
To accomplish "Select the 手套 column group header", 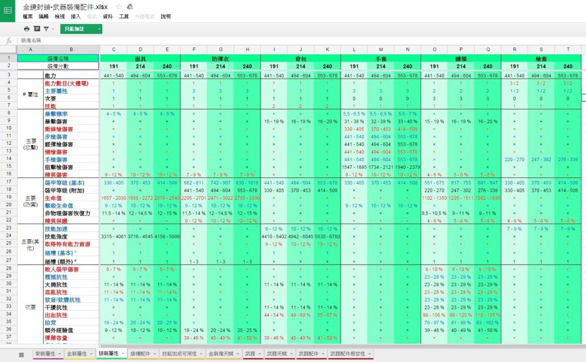I will coord(381,58).
